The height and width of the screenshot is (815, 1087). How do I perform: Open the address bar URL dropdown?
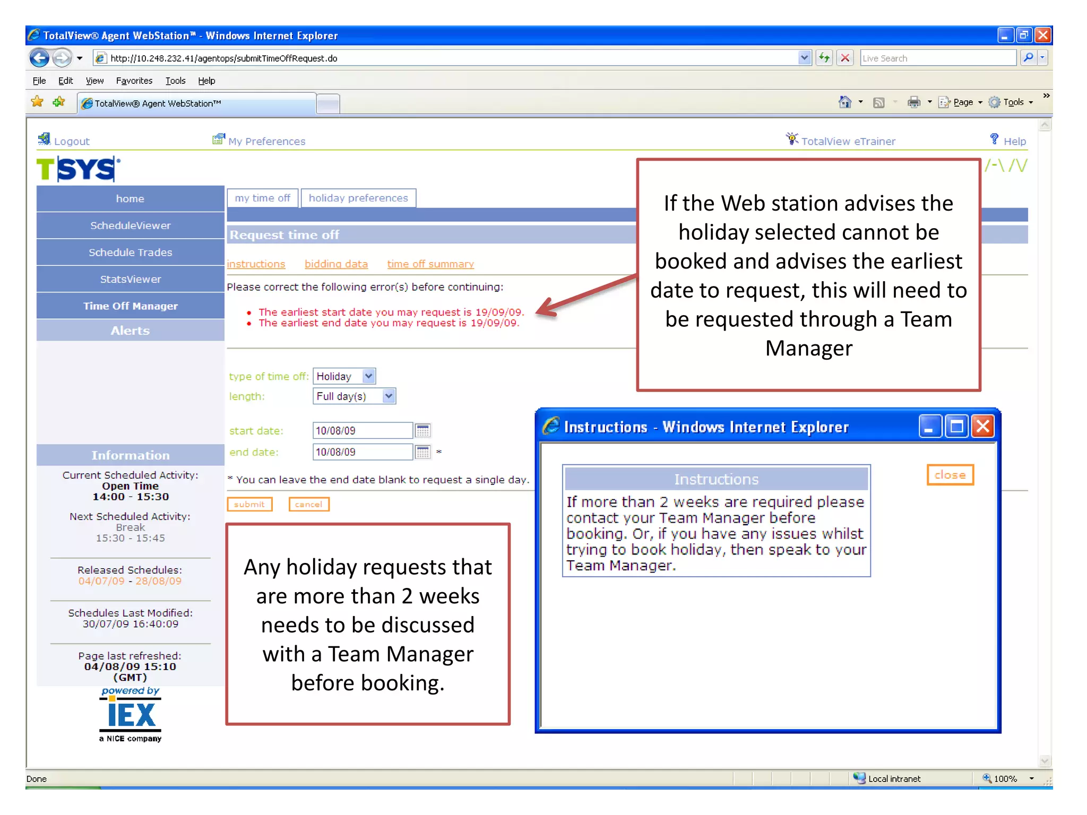click(x=804, y=58)
